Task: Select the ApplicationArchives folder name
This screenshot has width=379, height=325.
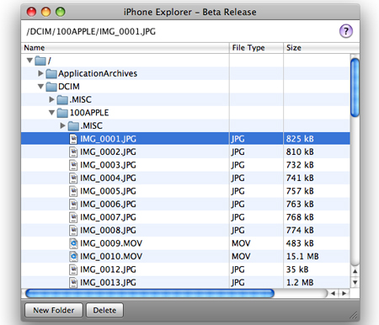Action: pyautogui.click(x=98, y=73)
